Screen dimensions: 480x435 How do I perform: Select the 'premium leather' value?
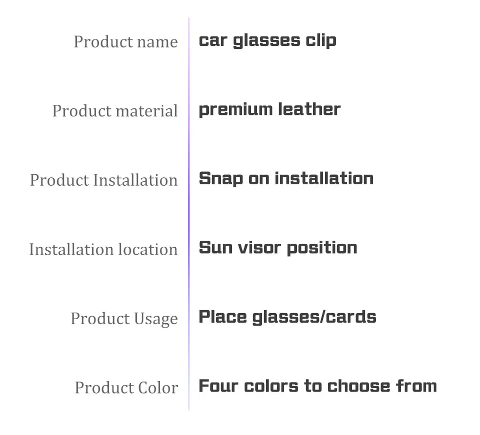point(269,110)
